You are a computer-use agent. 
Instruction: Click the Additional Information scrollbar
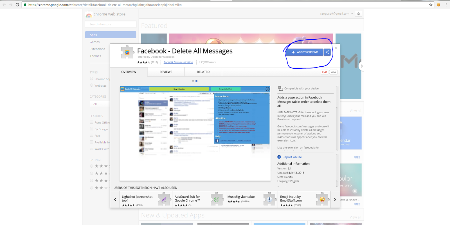[337, 170]
